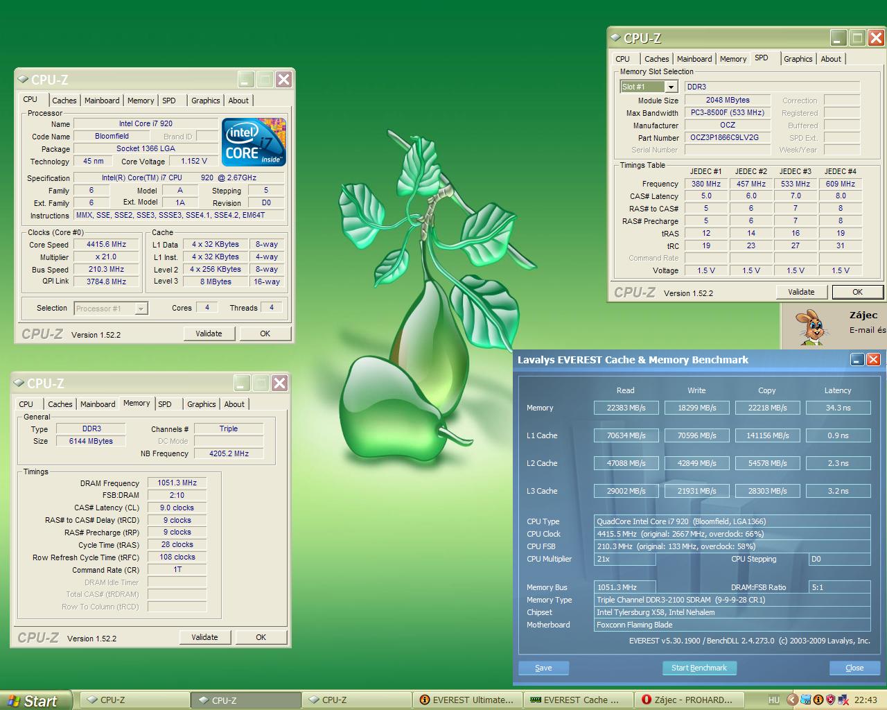The image size is (887, 710).
Task: Click Close in the EVEREST benchmark window
Action: (854, 668)
